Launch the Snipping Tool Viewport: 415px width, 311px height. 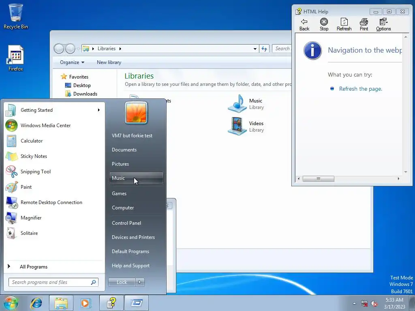pyautogui.click(x=55, y=171)
